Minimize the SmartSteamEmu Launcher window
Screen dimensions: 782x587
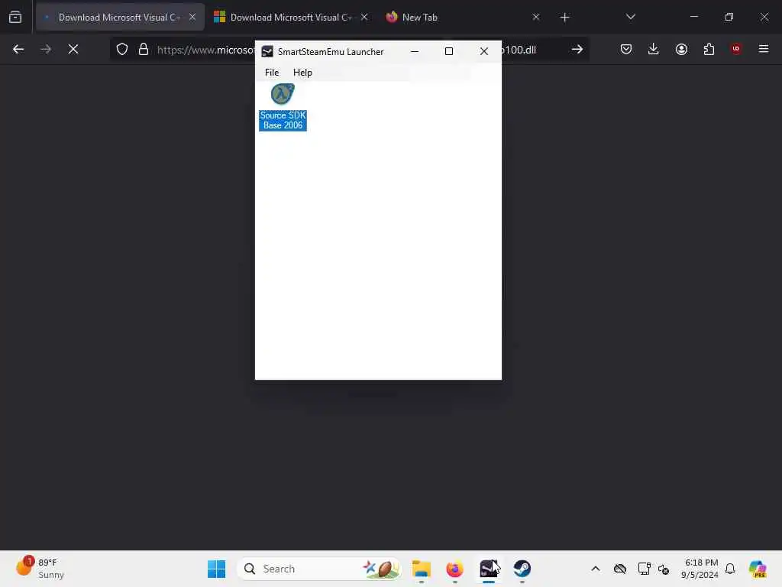(x=415, y=51)
